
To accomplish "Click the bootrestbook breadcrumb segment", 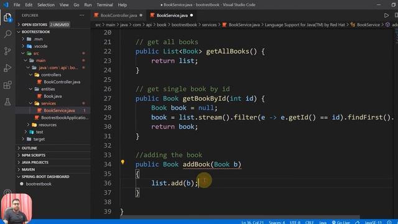I will (x=184, y=25).
